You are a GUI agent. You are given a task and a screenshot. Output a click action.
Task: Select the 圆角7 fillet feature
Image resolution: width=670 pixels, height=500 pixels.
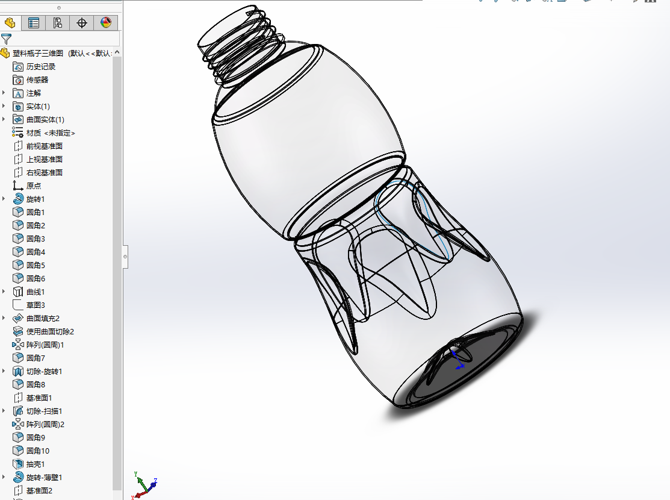tap(36, 358)
